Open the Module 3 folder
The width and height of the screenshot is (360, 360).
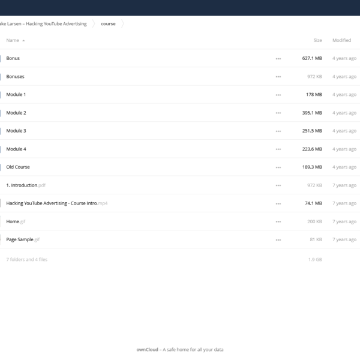coord(16,131)
